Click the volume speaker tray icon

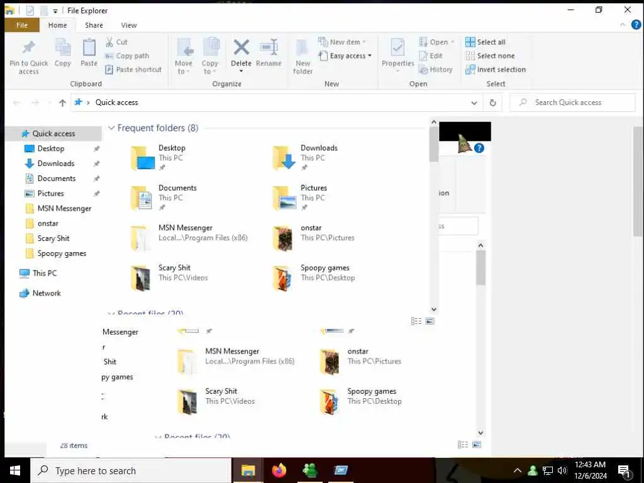[562, 470]
